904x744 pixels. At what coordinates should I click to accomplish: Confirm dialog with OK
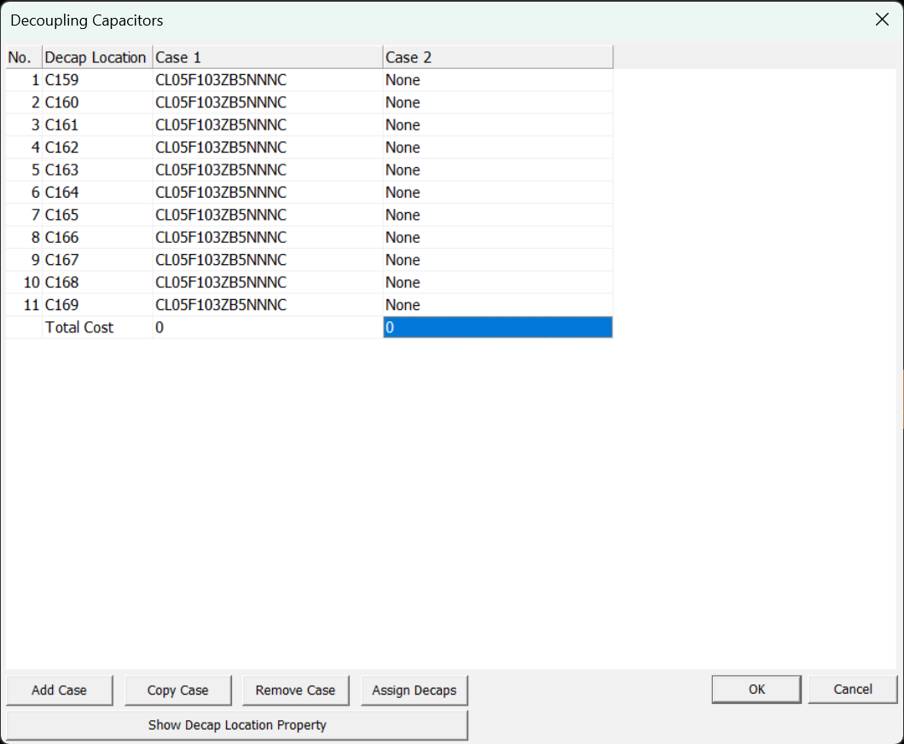click(756, 689)
